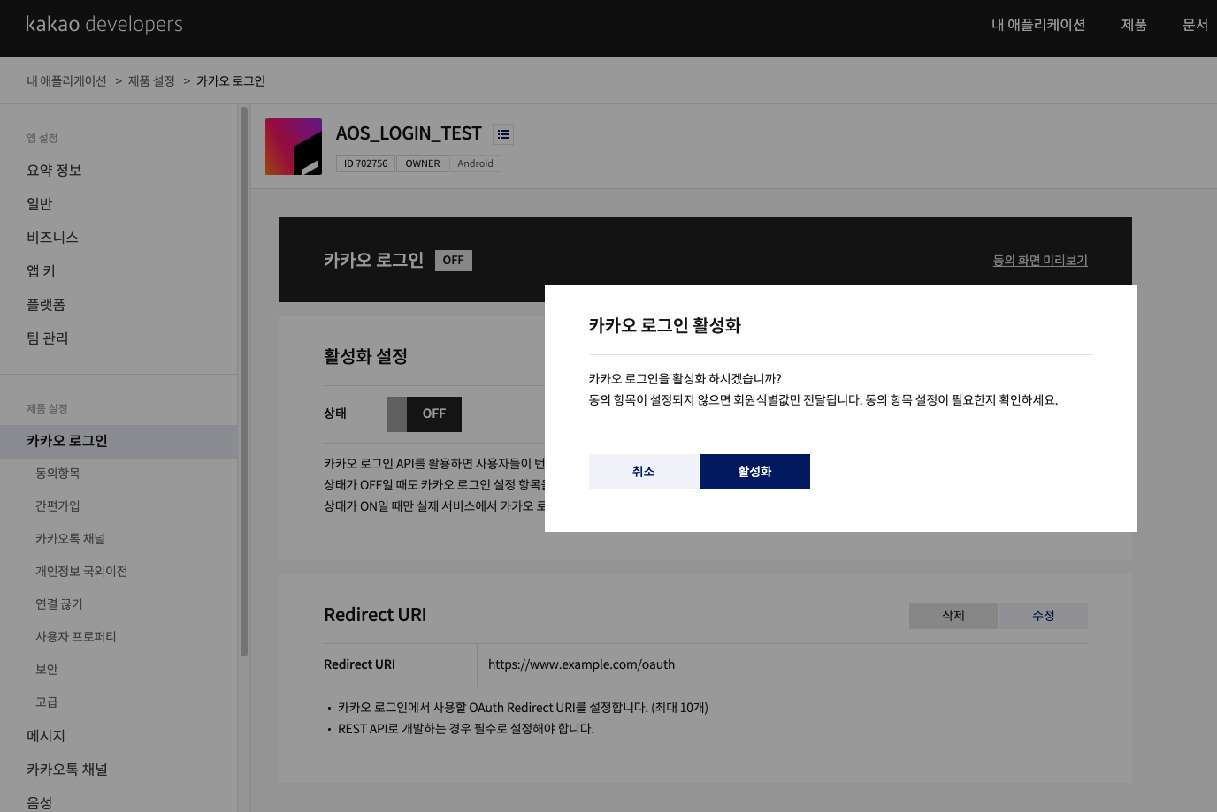Select 팀 관리 in sidebar

click(48, 338)
